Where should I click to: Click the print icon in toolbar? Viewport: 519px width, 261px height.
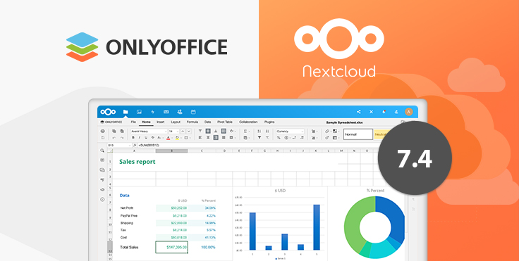(103, 131)
